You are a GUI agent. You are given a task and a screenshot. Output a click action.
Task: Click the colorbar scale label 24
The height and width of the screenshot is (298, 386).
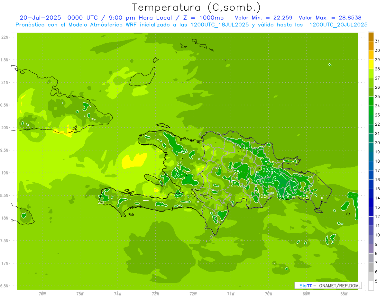pos(378,106)
